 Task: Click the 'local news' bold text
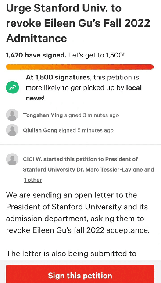pyautogui.click(x=84, y=93)
